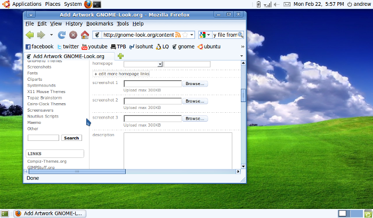This screenshot has width=373, height=218.
Task: Click the search magnifier icon in search box
Action: (240, 35)
